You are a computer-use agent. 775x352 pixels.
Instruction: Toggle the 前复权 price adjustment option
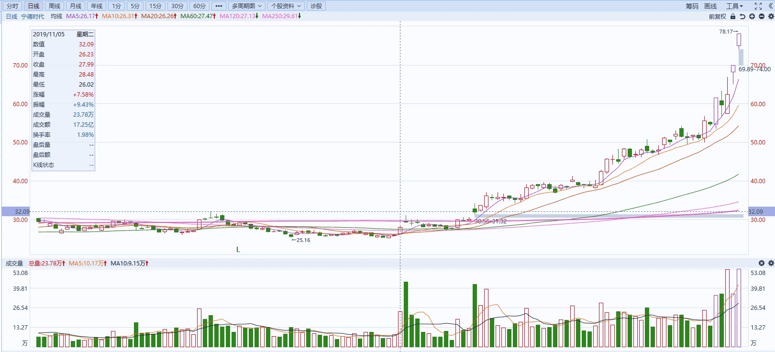717,16
